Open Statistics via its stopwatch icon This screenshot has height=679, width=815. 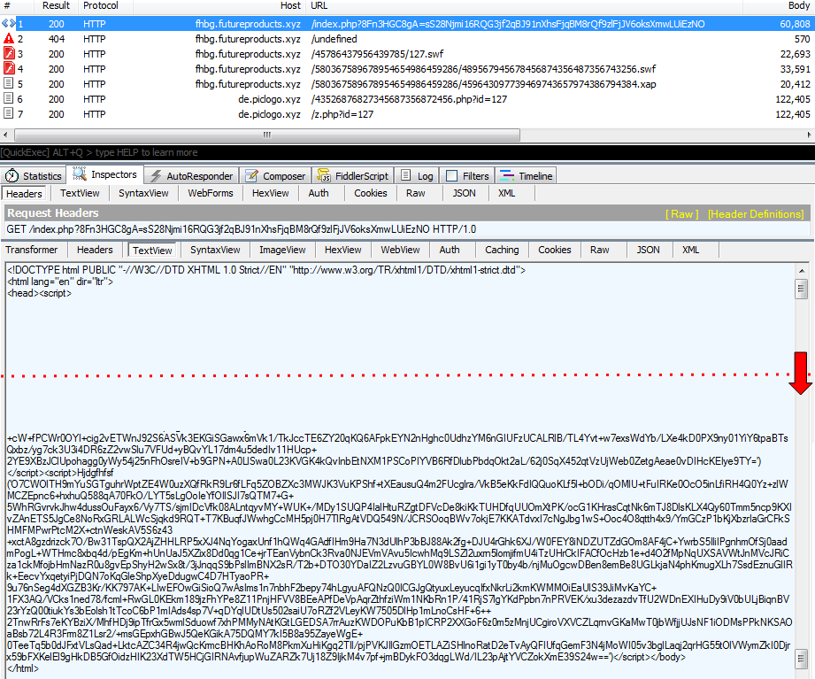pos(12,176)
